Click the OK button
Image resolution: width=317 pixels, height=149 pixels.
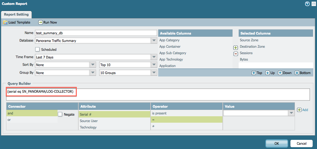tap(277, 143)
